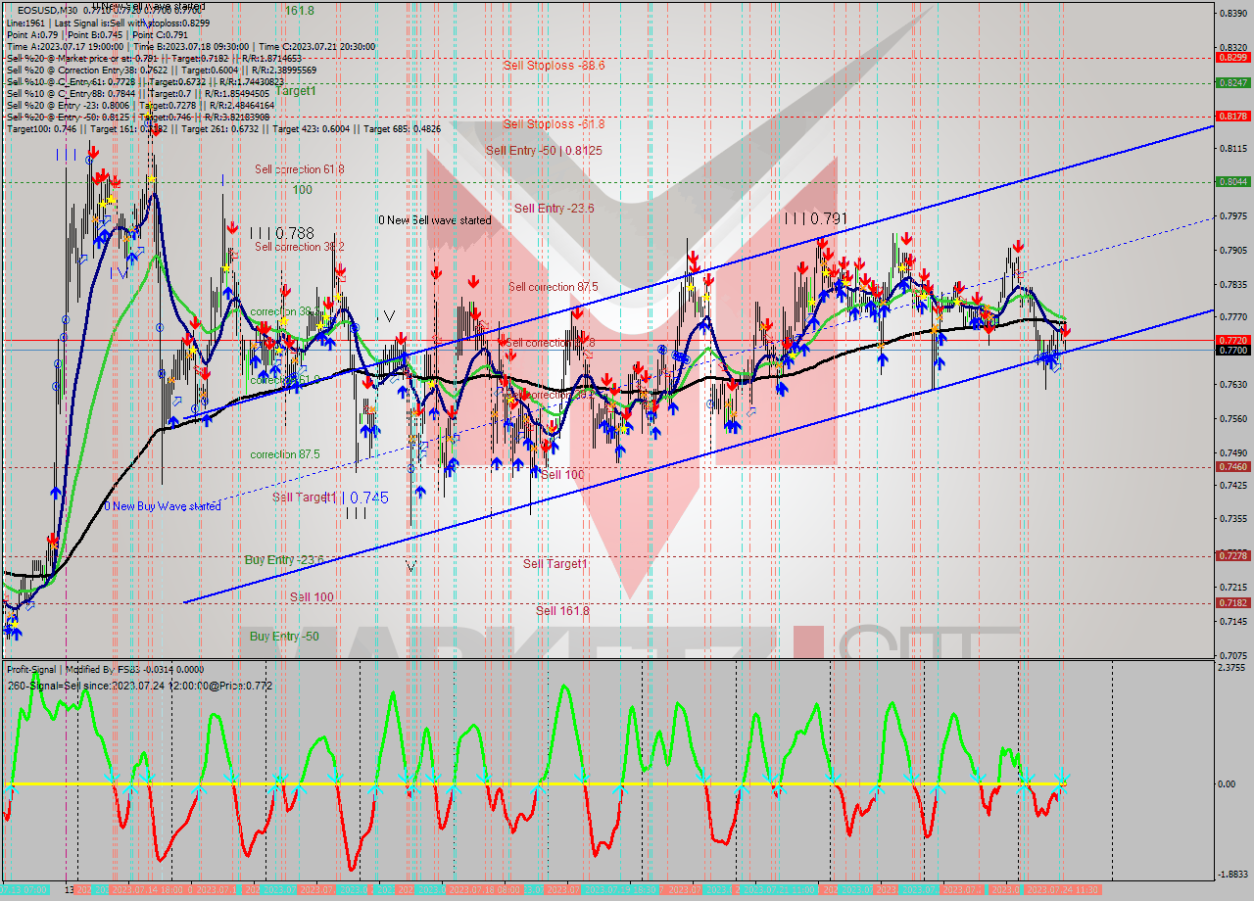Click the Sell 161.8 label

tap(562, 611)
